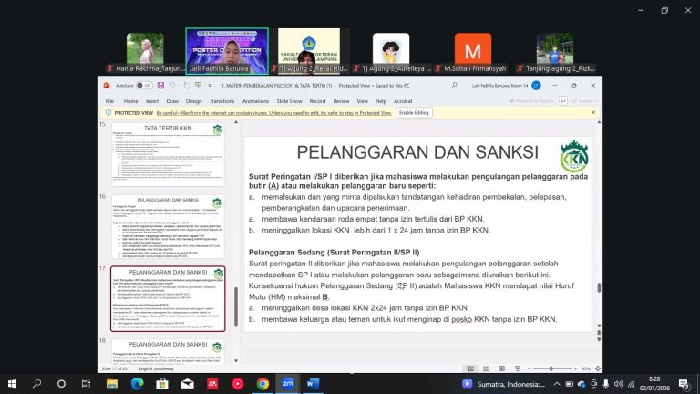Click the search magnifier in PowerPoint title bar
700x394 pixels.
coord(453,84)
